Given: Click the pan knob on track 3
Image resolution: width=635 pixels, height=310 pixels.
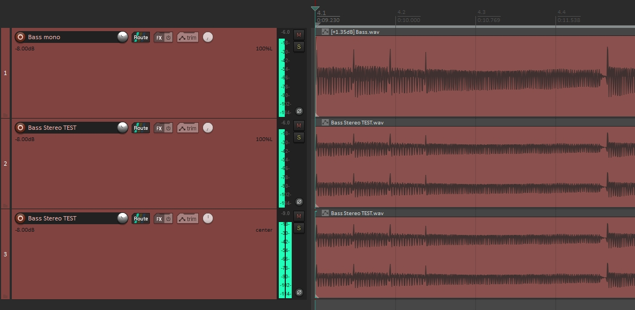Looking at the screenshot, I should point(208,218).
